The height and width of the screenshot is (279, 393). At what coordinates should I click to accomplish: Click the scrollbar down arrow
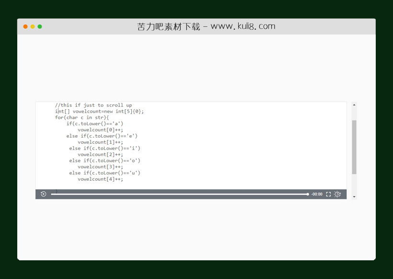[x=354, y=197]
